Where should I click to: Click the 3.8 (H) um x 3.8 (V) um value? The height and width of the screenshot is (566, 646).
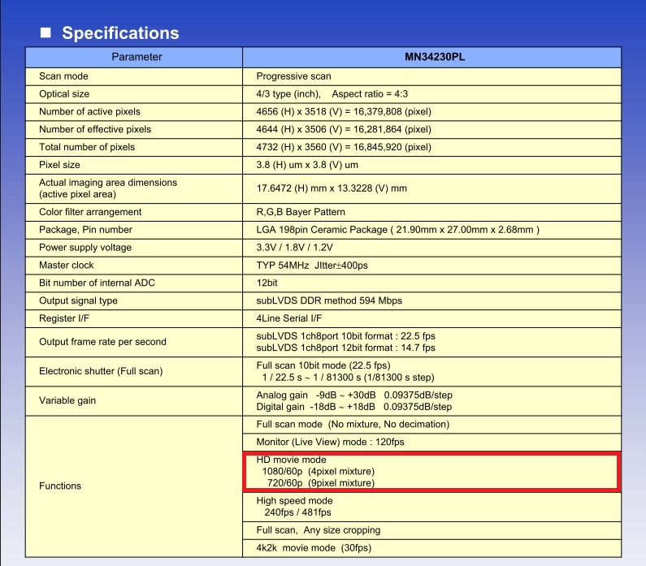point(307,165)
